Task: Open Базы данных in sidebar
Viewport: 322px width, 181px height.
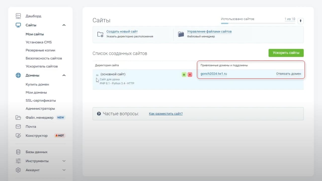Action: point(36,152)
